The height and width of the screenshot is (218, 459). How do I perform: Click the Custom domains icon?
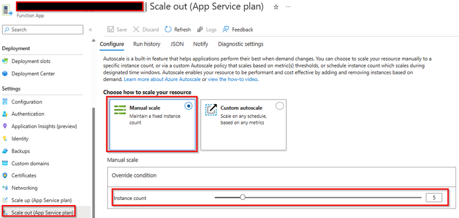point(5,163)
